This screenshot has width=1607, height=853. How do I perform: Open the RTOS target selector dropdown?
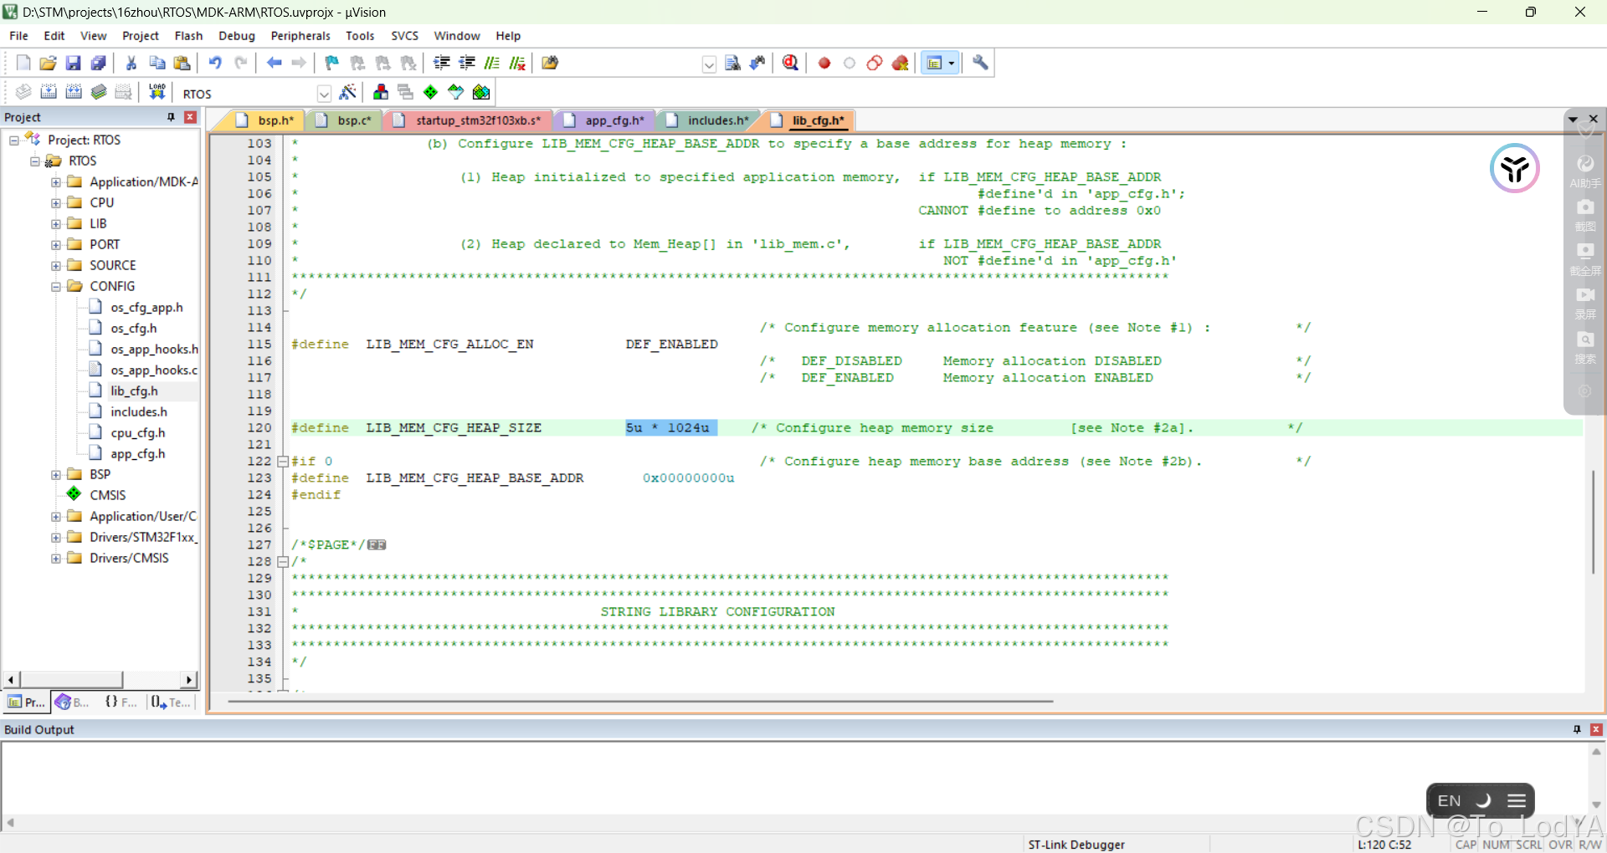(x=325, y=93)
